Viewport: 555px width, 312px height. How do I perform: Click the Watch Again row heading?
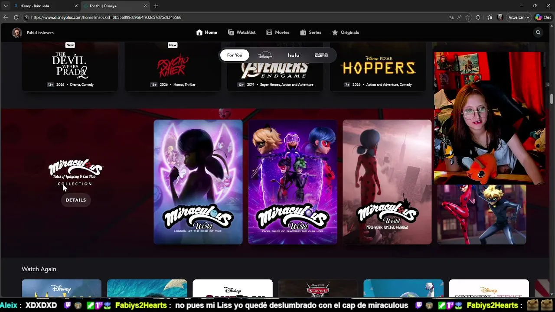click(x=39, y=269)
